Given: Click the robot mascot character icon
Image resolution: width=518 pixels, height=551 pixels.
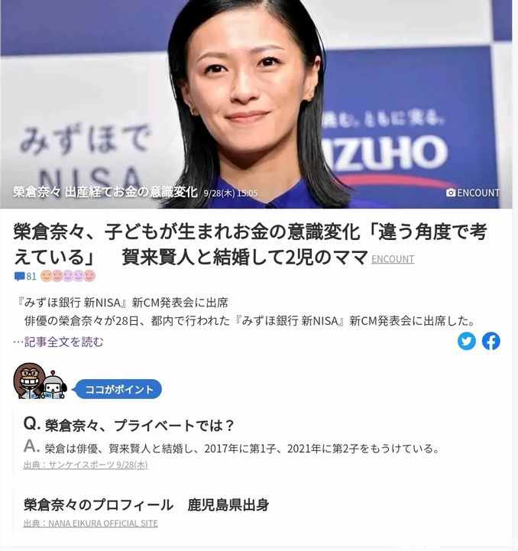Looking at the screenshot, I should pyautogui.click(x=53, y=385).
